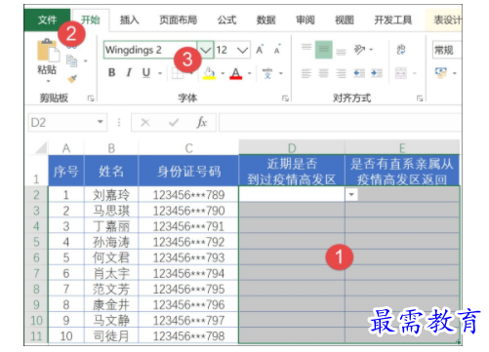This screenshot has width=489, height=352.
Task: Apply the yellow fill color bucket
Action: (x=209, y=73)
